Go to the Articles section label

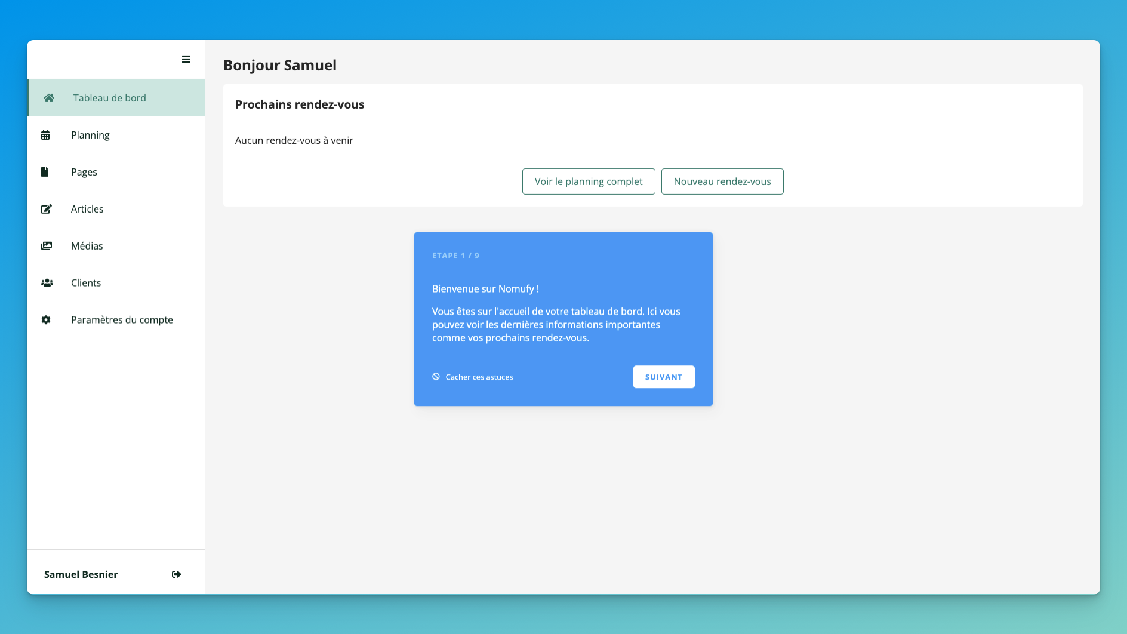coord(87,209)
